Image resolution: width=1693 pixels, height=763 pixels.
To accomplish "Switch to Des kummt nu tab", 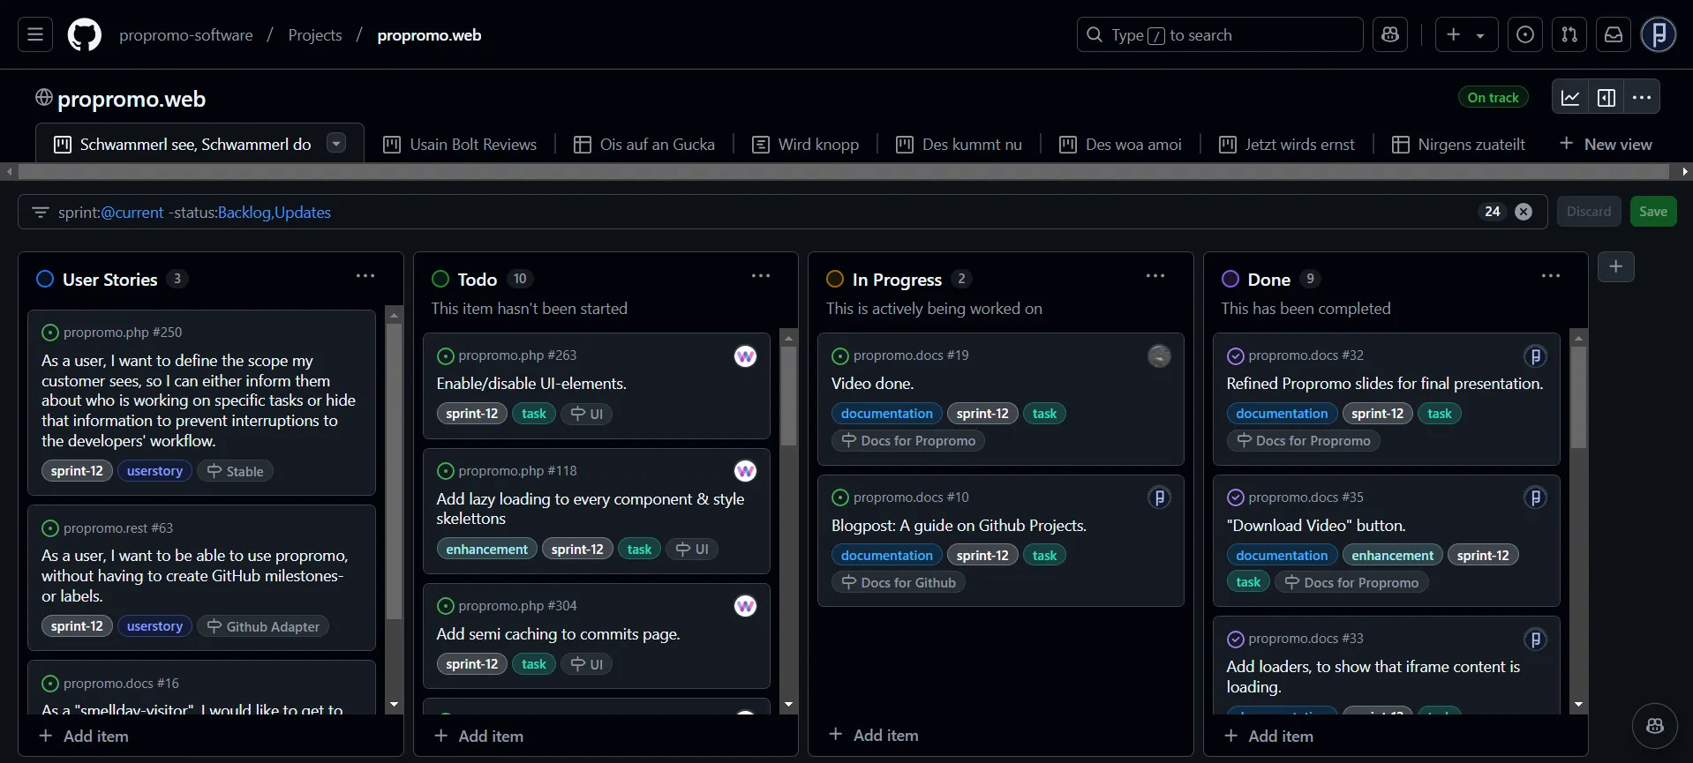I will click(959, 144).
